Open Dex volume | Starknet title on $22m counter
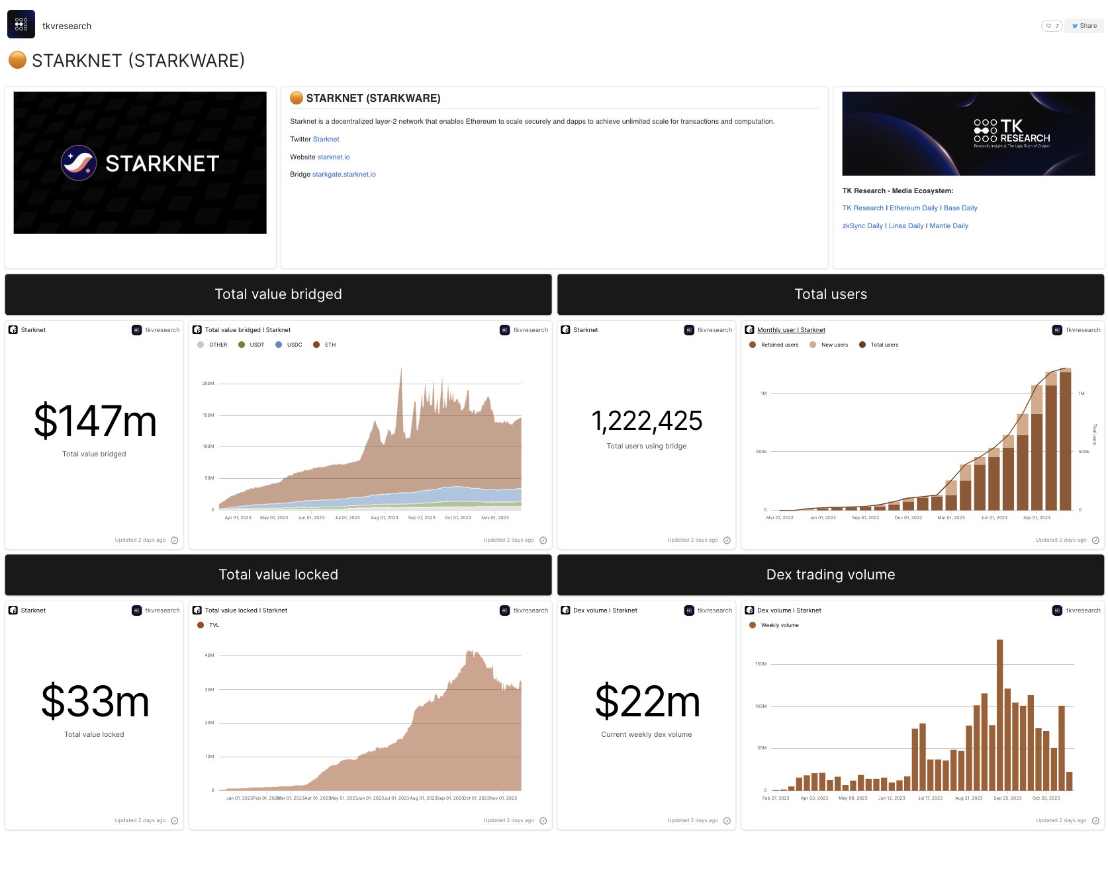Viewport: 1108px width, 885px height. (605, 611)
